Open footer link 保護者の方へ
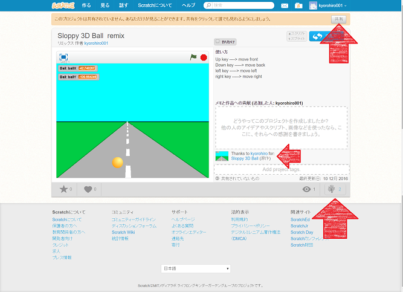 (65, 225)
